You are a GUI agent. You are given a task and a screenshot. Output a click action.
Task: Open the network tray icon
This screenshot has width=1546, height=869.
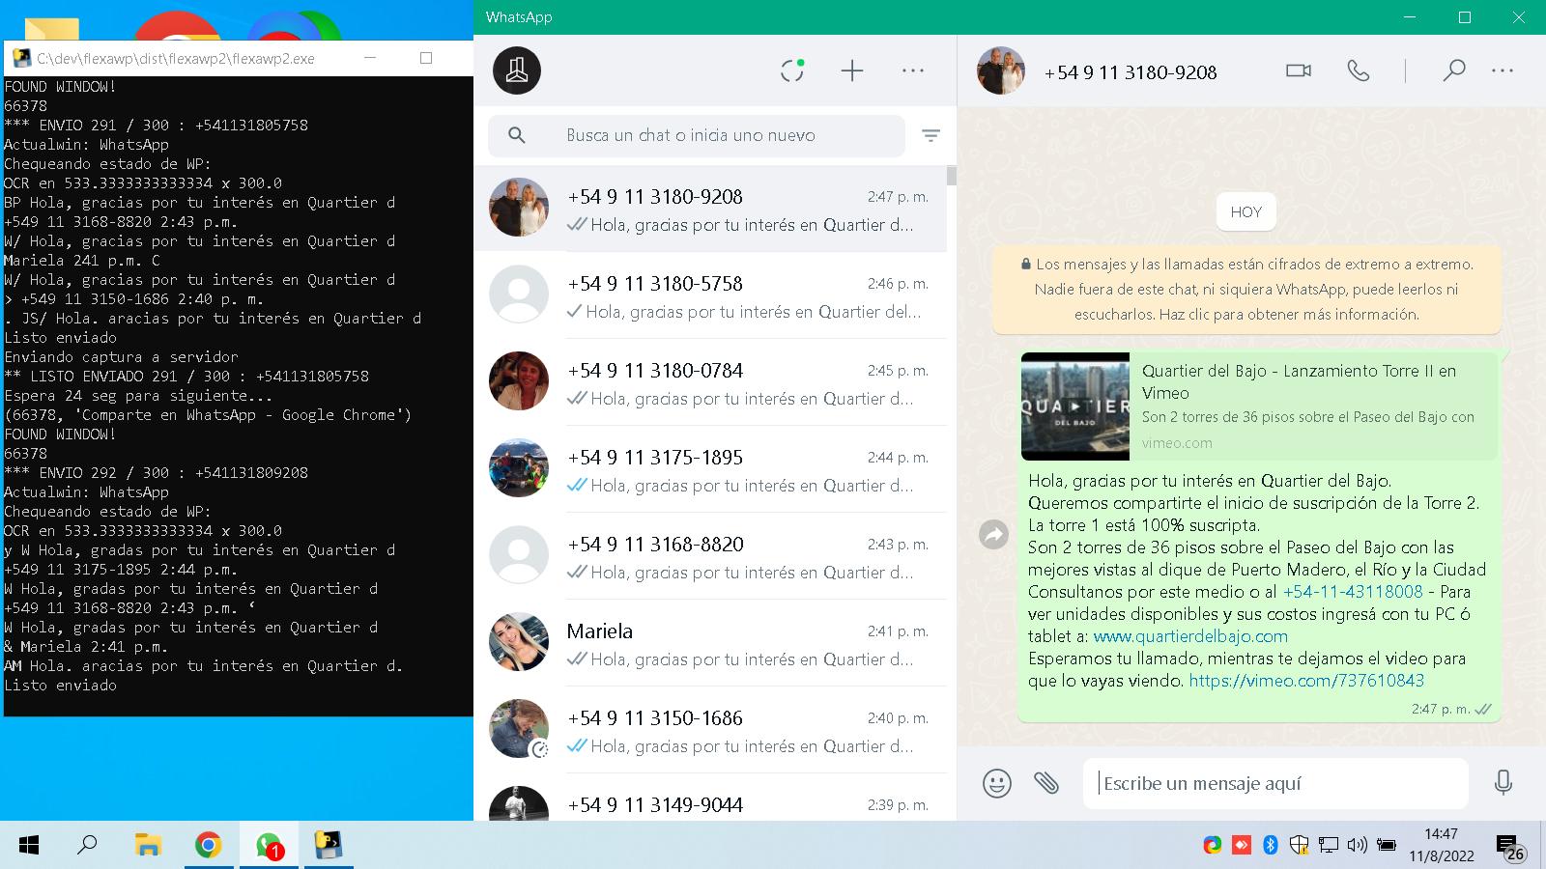[x=1329, y=845]
